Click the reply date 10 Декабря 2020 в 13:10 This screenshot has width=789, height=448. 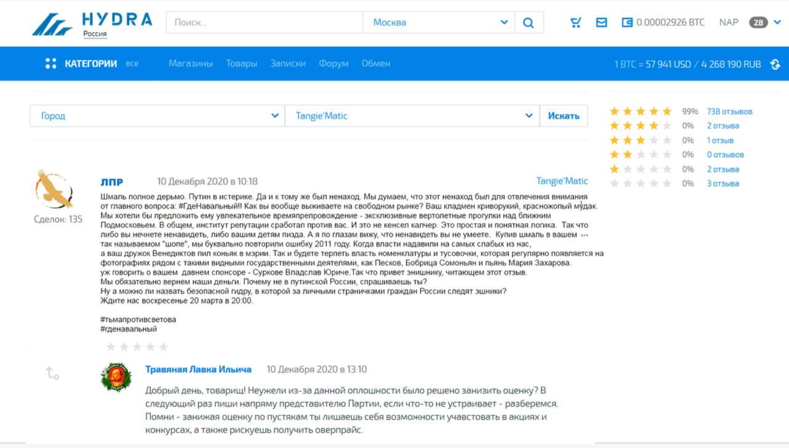pos(317,369)
